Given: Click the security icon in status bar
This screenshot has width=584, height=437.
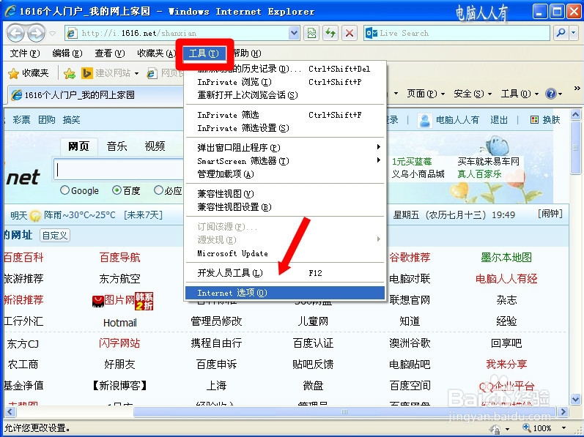Looking at the screenshot, I should coord(495,429).
